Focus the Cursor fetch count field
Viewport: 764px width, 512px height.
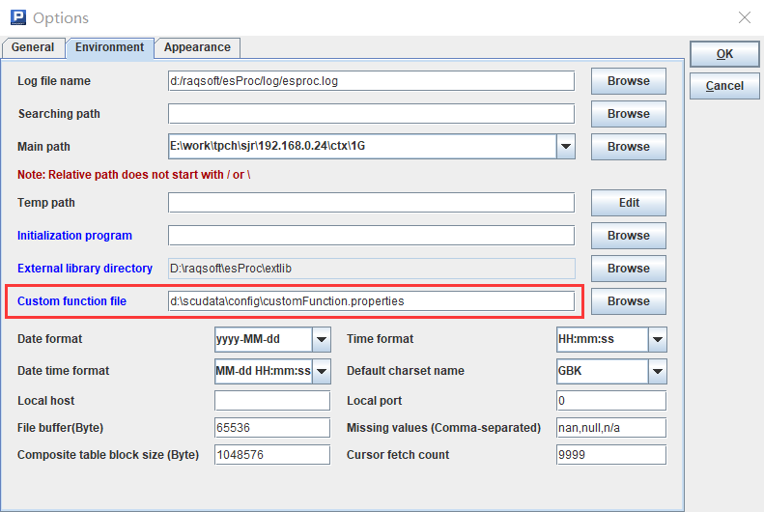(x=610, y=455)
